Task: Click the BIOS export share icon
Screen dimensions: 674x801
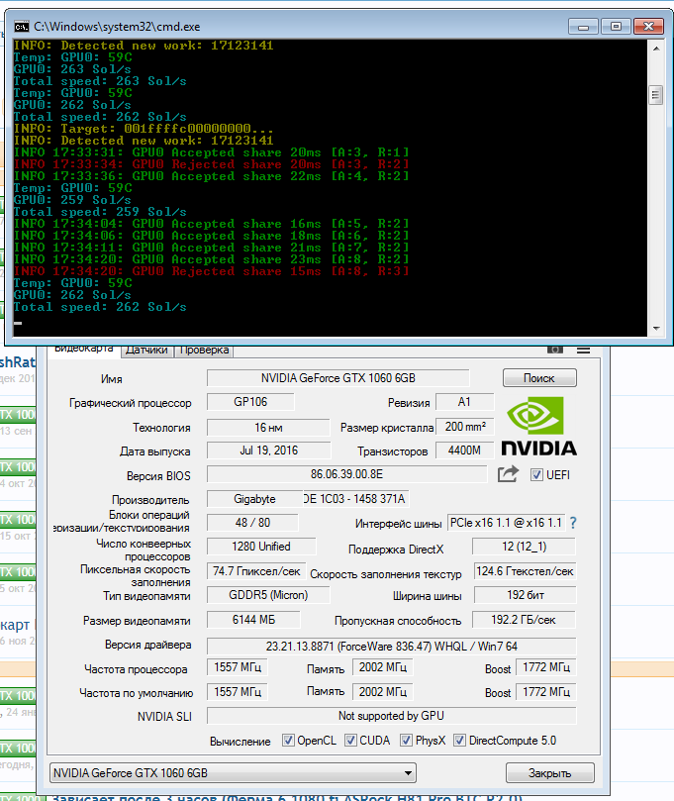Action: 508,474
